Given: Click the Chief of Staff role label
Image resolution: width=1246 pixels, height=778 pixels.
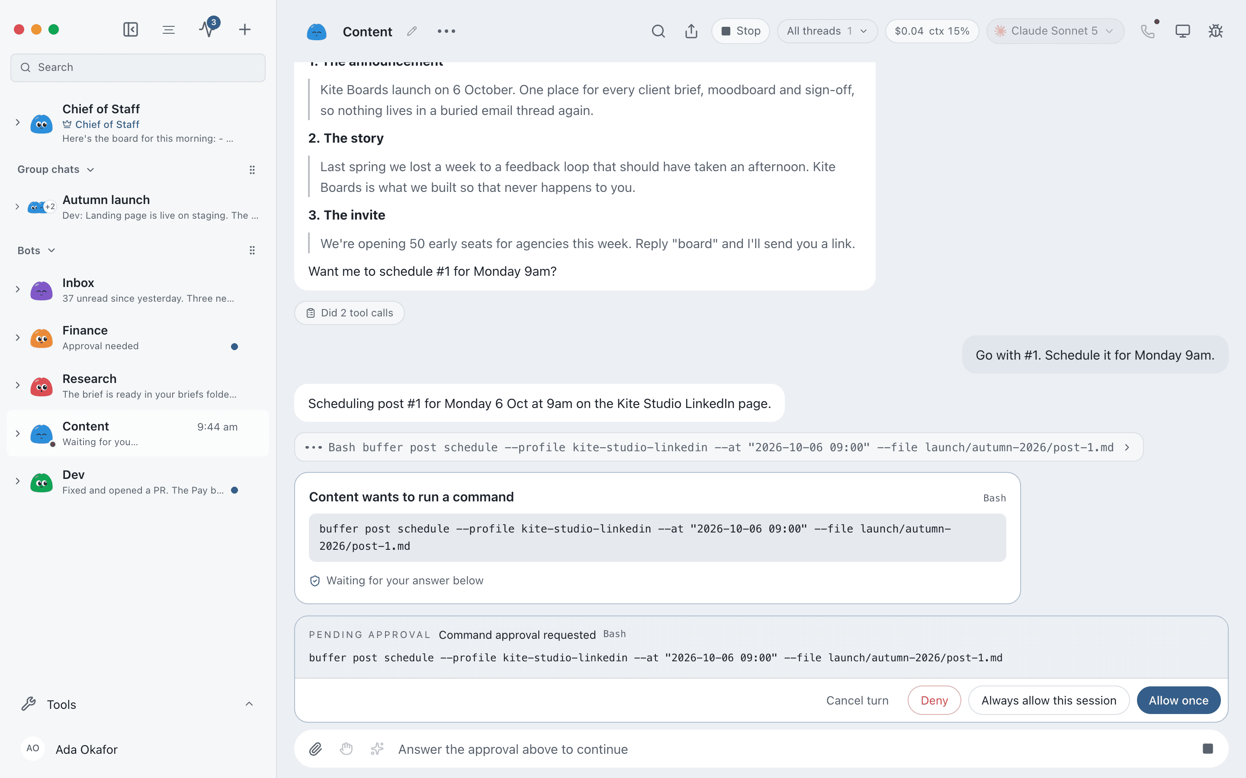Looking at the screenshot, I should [x=107, y=124].
